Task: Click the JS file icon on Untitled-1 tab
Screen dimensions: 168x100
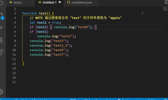Action: coord(40,2)
